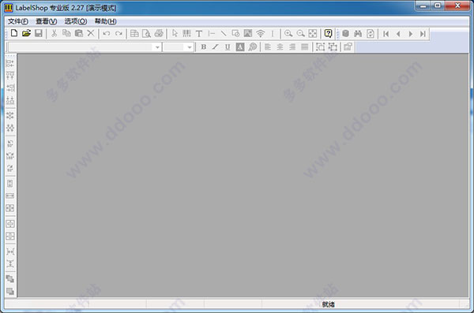The height and width of the screenshot is (313, 474).
Task: Go to the last record
Action: point(423,34)
